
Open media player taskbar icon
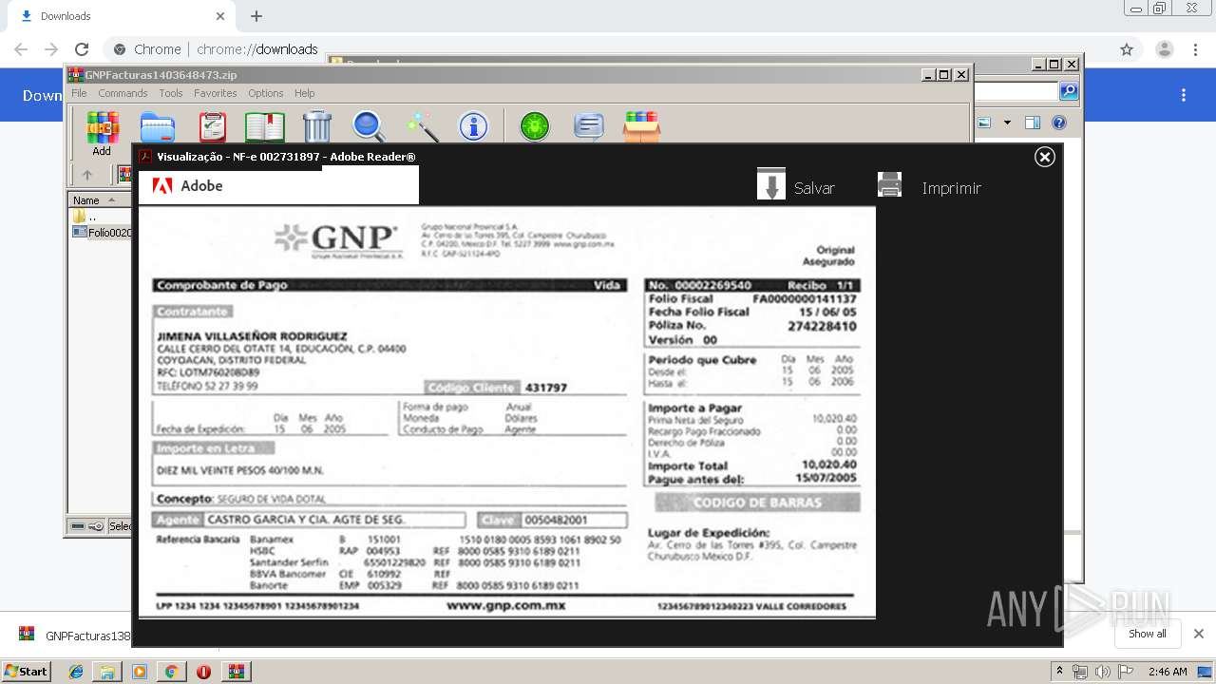(x=140, y=672)
